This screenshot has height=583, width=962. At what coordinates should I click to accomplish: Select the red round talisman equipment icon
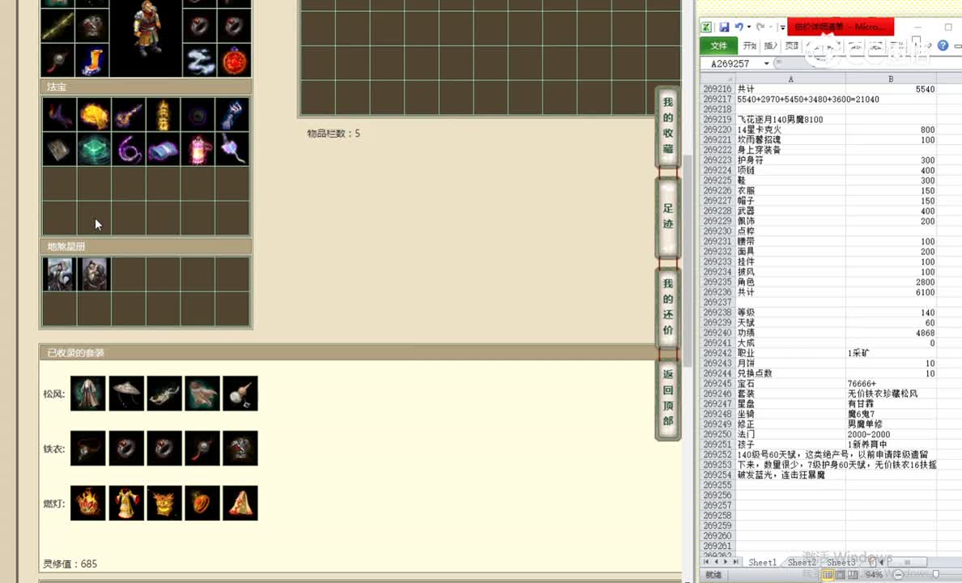click(x=234, y=61)
